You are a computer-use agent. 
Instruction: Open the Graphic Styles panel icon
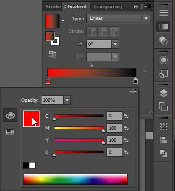(163, 74)
